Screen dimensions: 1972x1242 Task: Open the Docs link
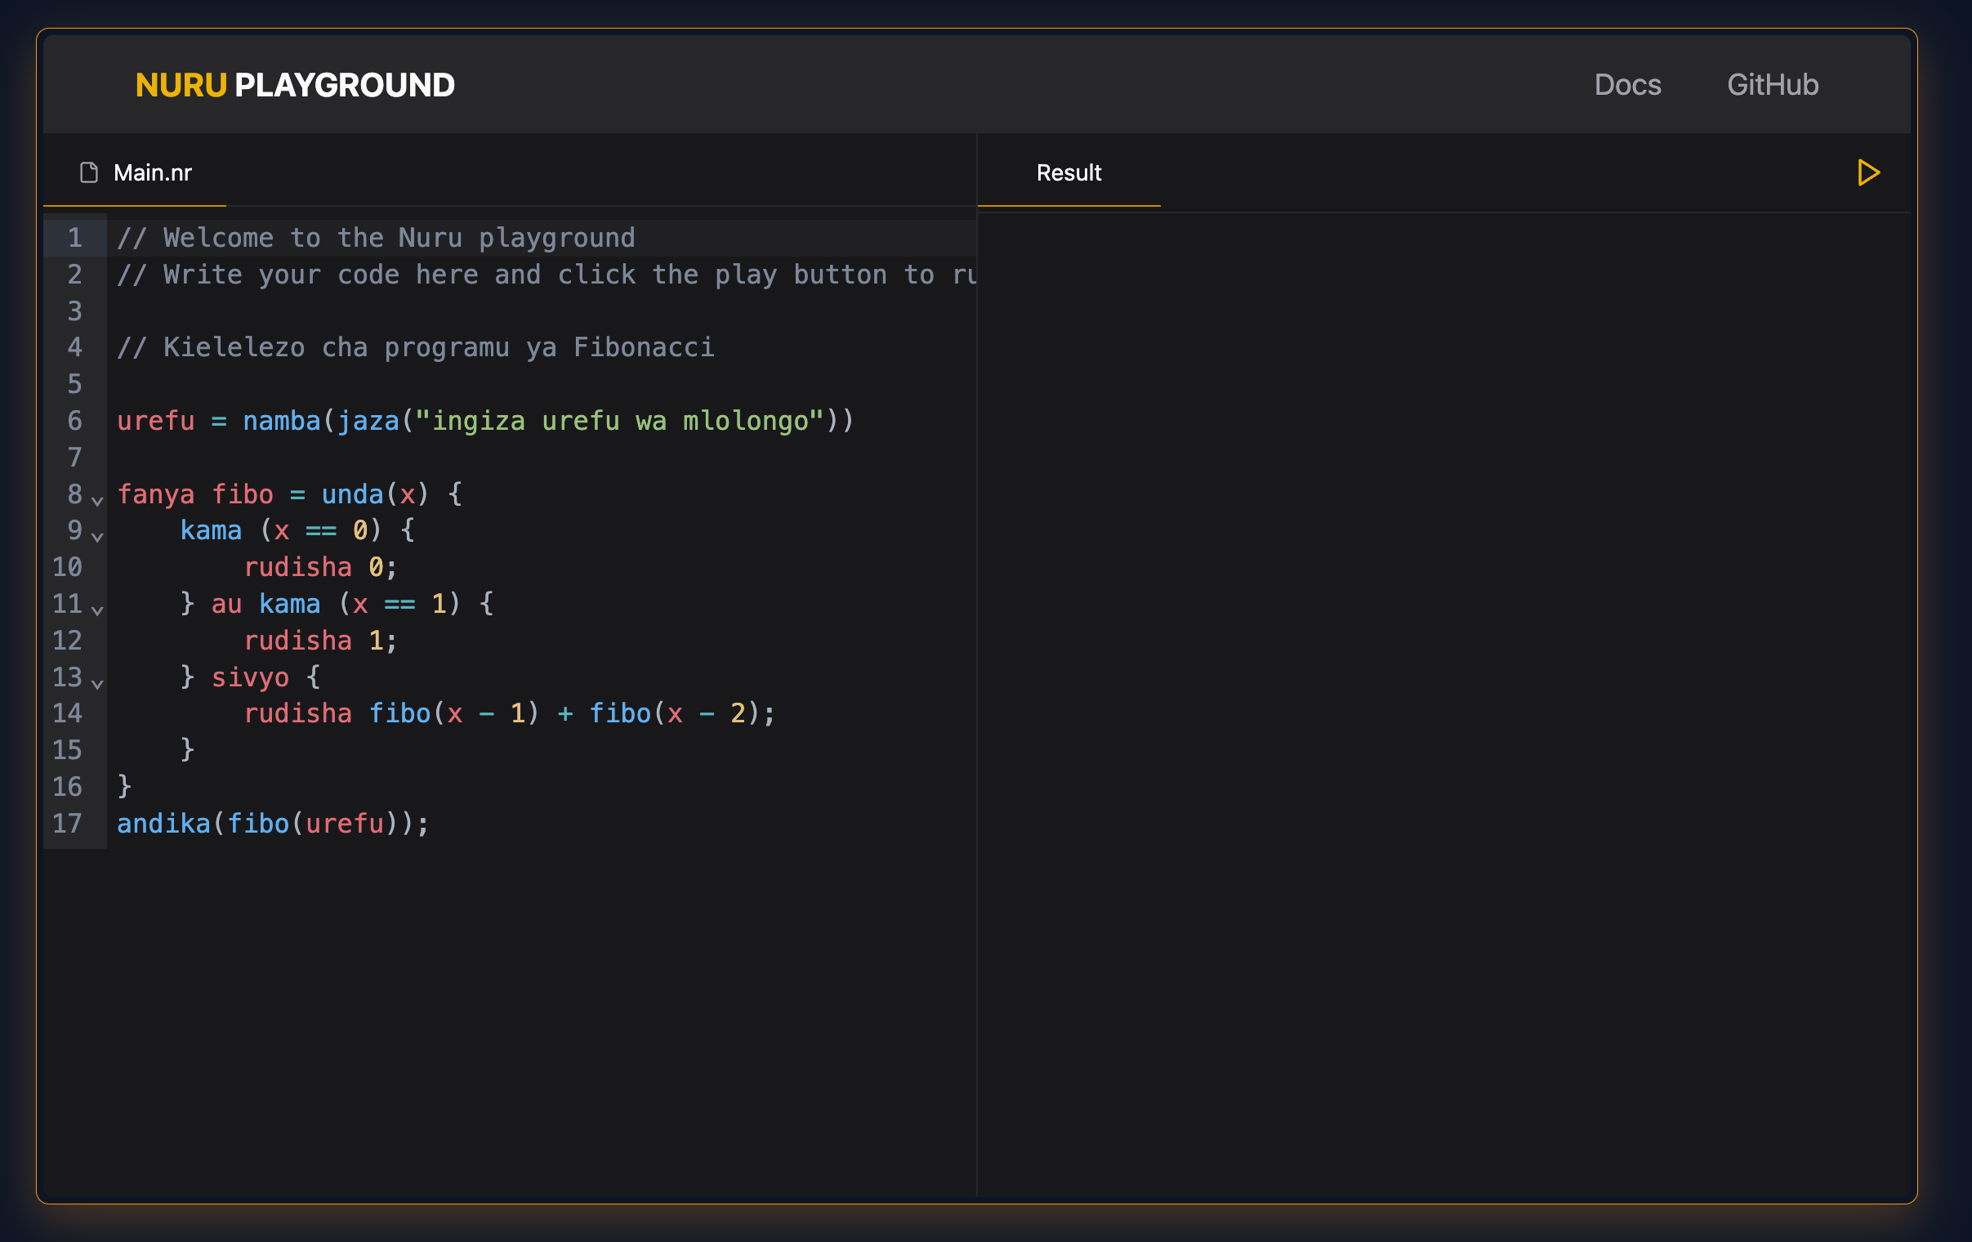tap(1627, 84)
